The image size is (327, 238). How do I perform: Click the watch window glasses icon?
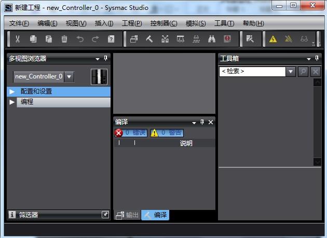[x=181, y=39]
